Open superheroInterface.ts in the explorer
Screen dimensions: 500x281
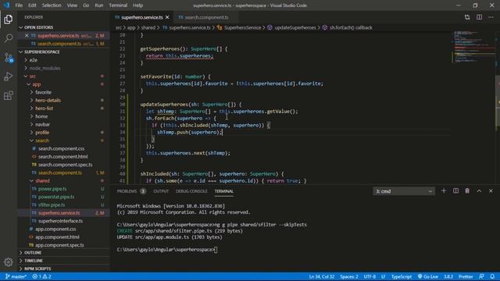click(x=64, y=221)
